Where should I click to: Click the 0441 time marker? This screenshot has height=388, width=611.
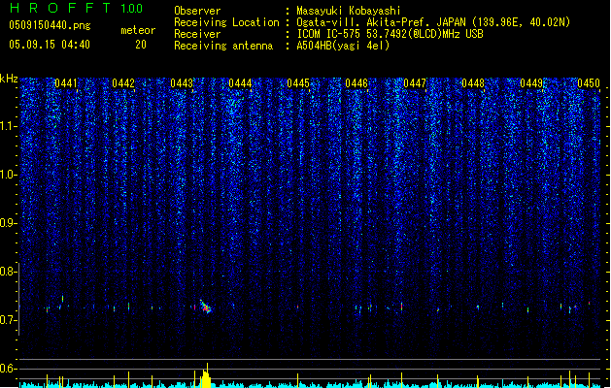[x=66, y=83]
